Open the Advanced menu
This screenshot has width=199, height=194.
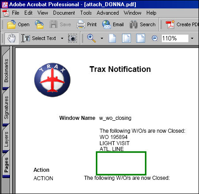pos(107,13)
